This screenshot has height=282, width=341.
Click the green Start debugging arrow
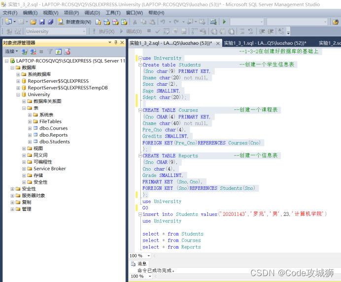point(224,22)
